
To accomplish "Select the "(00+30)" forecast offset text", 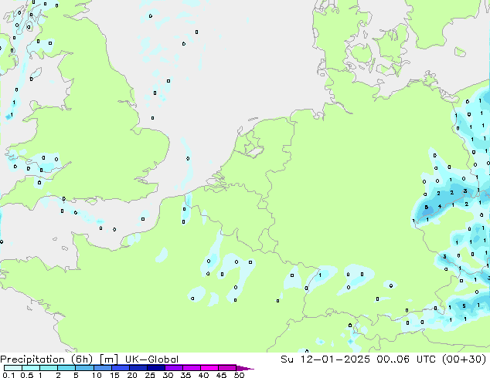I will point(464,359).
